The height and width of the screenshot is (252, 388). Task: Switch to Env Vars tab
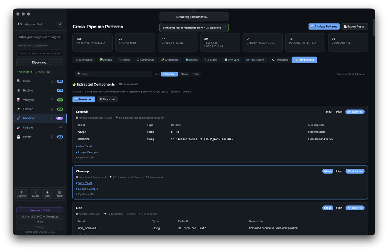pyautogui.click(x=232, y=60)
